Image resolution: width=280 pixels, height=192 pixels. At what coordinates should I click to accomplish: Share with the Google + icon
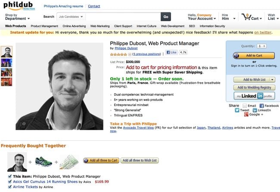coord(246,115)
